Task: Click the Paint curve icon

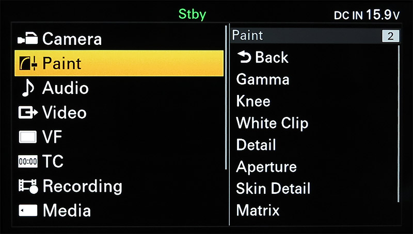Action: 27,63
